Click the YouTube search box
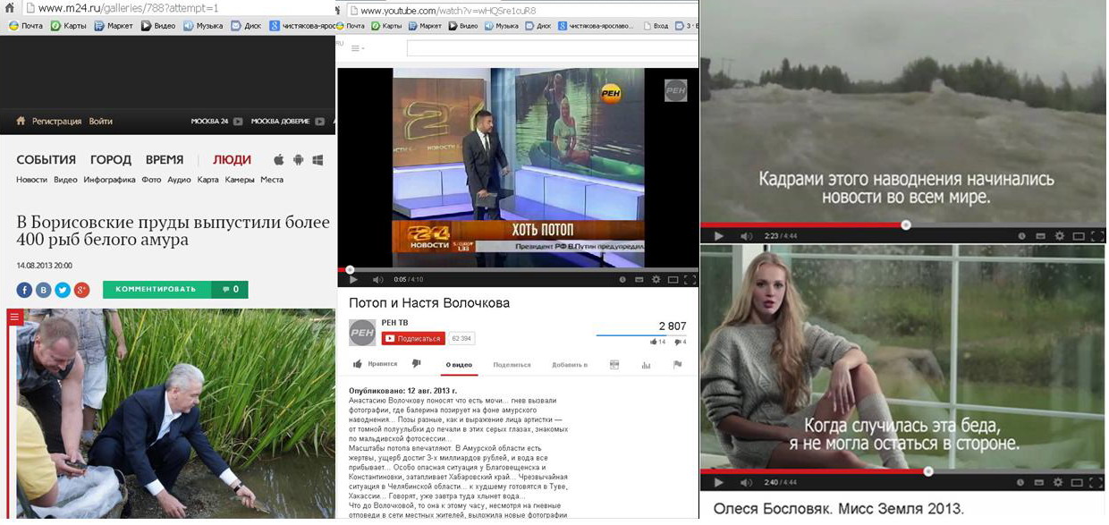The image size is (1109, 525). point(552,48)
